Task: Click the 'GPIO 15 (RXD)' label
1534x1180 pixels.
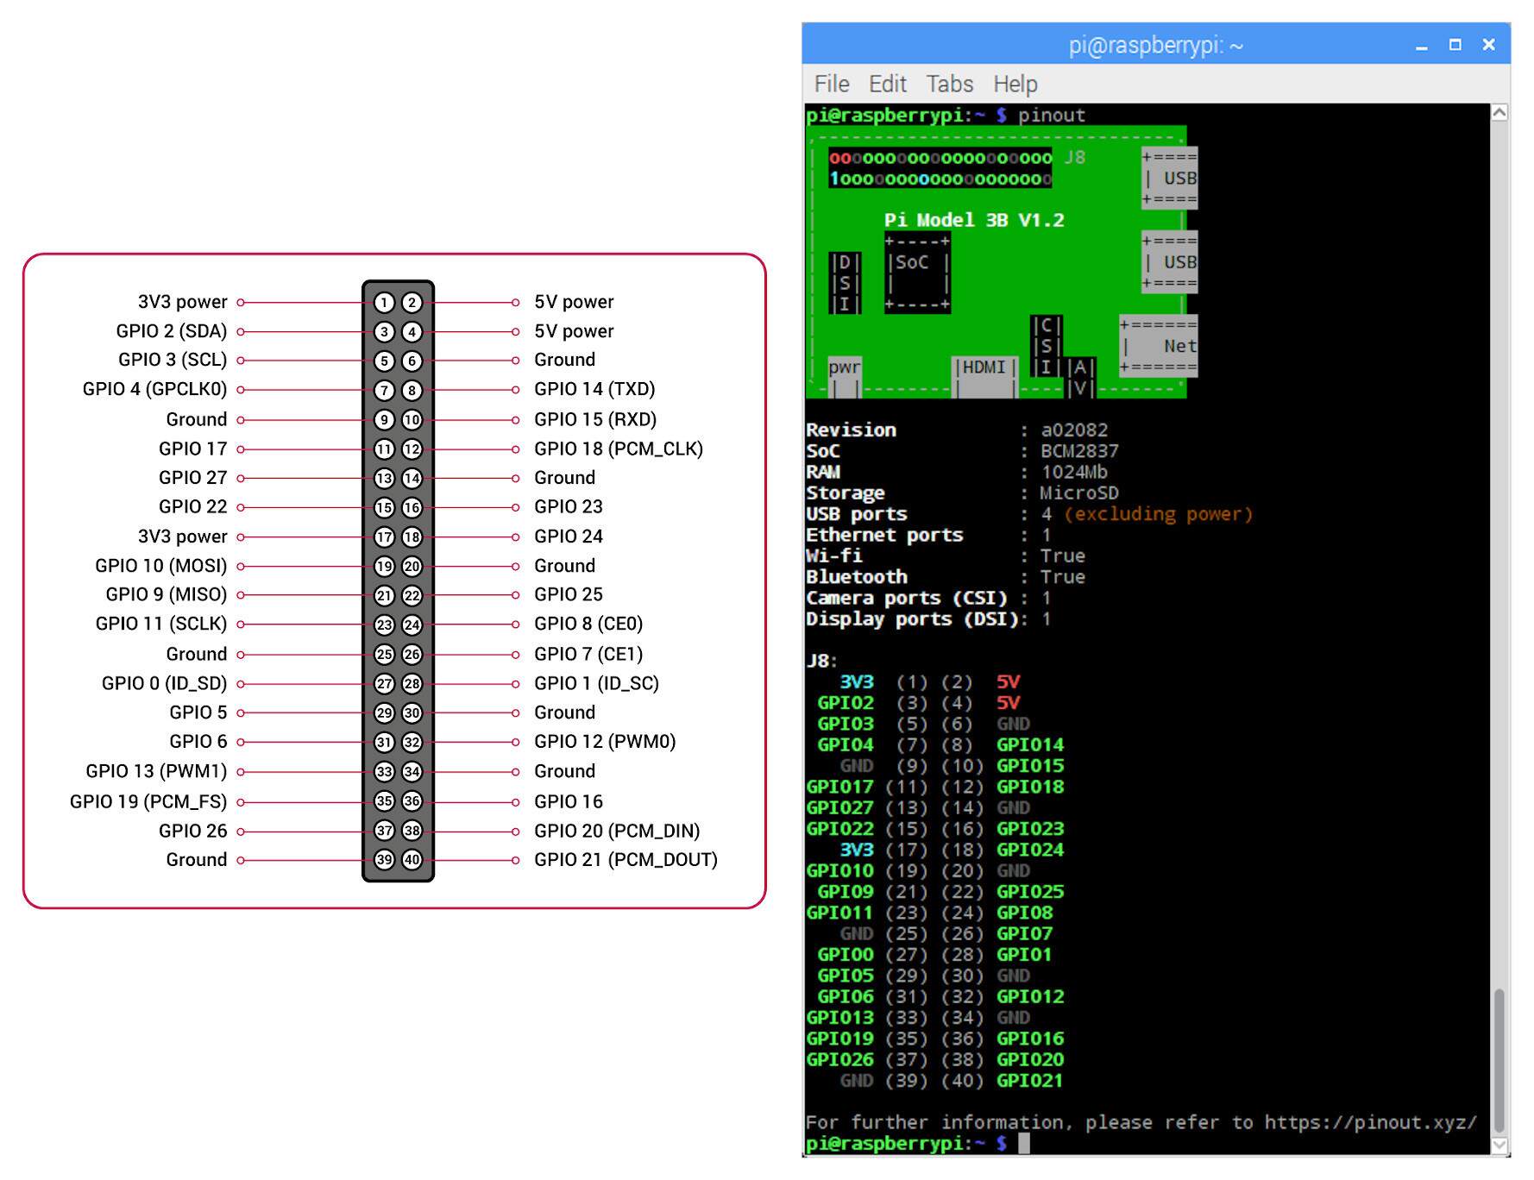Action: pos(595,419)
